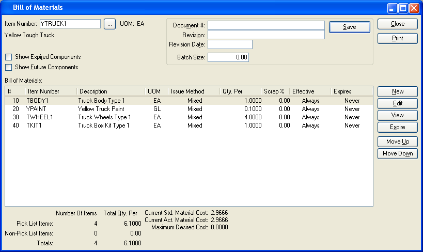Enable Show Expired Components checkbox
Image resolution: width=423 pixels, height=252 pixels.
[x=8, y=57]
